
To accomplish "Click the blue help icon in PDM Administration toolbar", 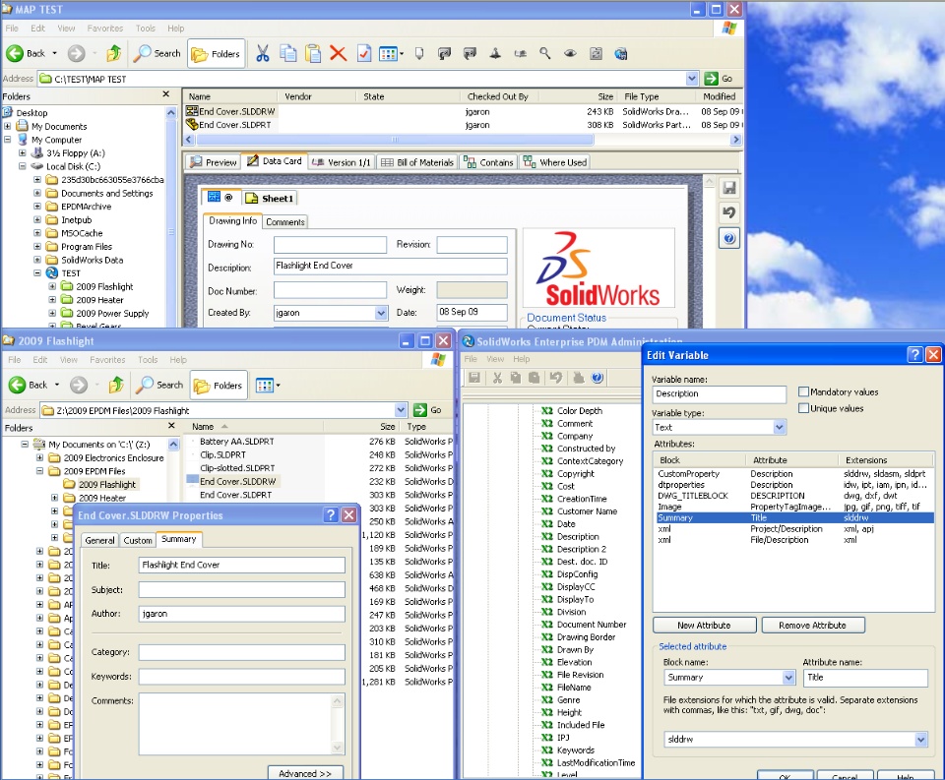I will pyautogui.click(x=597, y=378).
